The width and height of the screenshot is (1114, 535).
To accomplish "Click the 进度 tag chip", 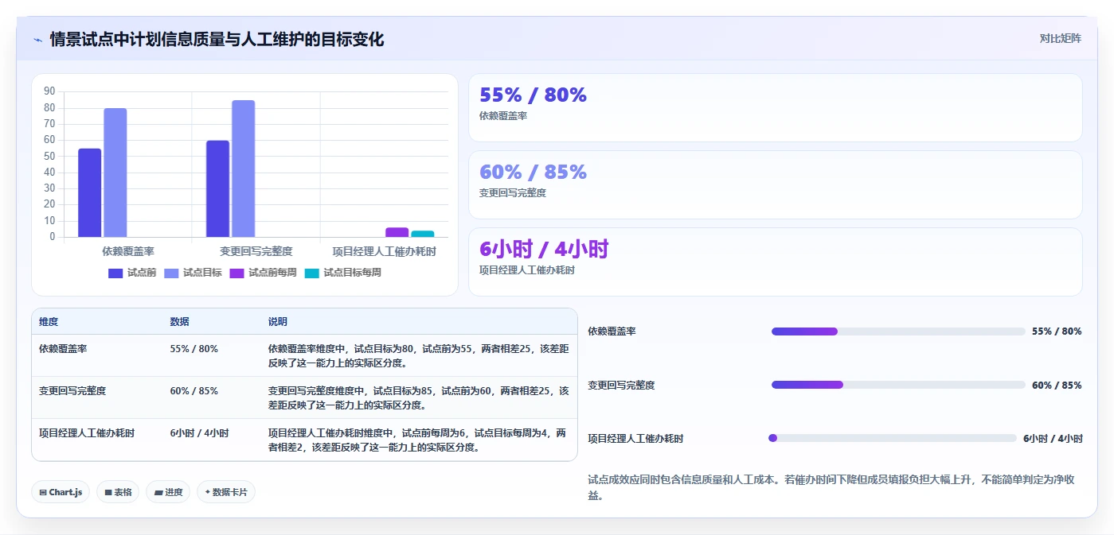I will point(168,492).
